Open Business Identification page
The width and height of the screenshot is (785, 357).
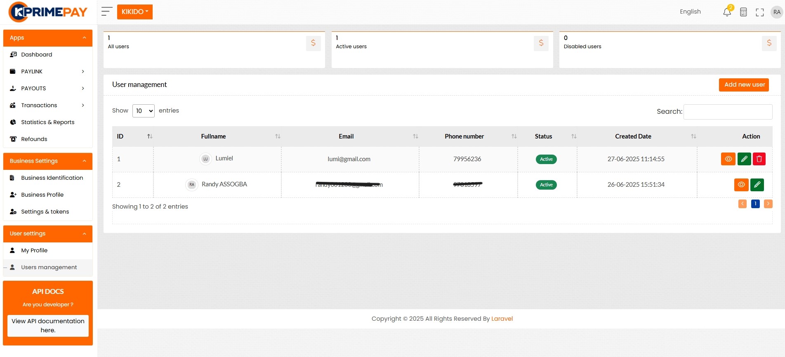click(x=48, y=178)
